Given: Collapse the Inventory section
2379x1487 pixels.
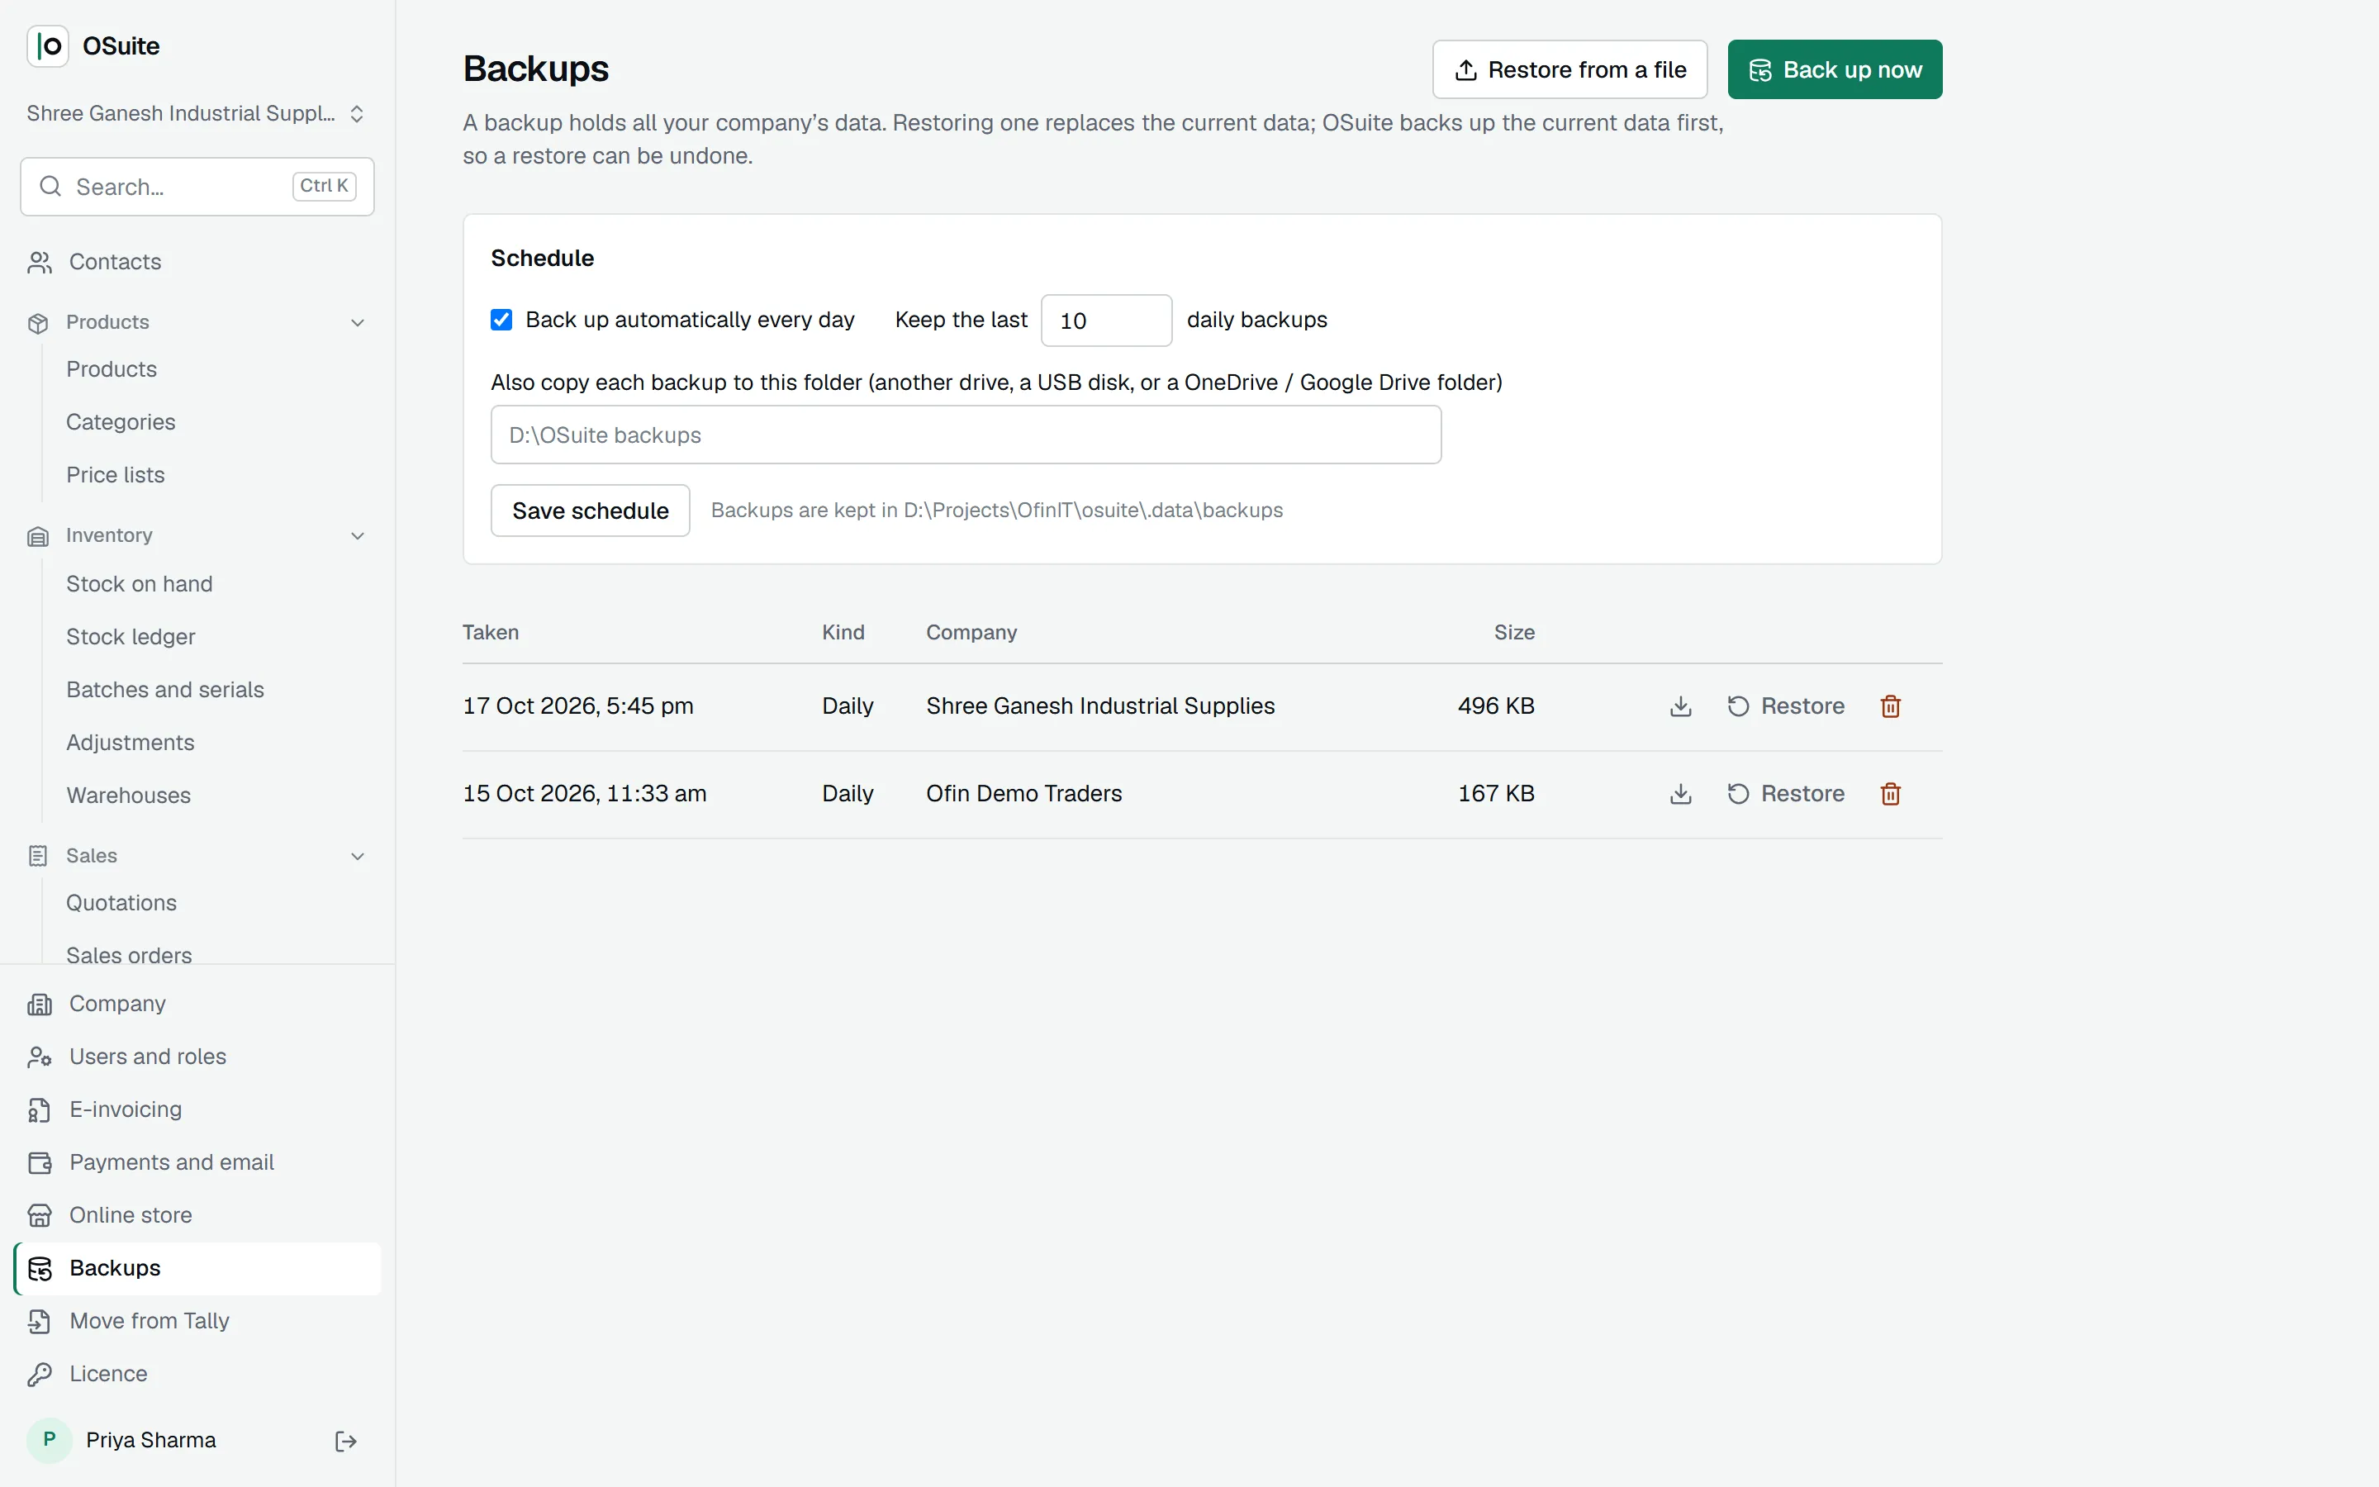Looking at the screenshot, I should 197,536.
